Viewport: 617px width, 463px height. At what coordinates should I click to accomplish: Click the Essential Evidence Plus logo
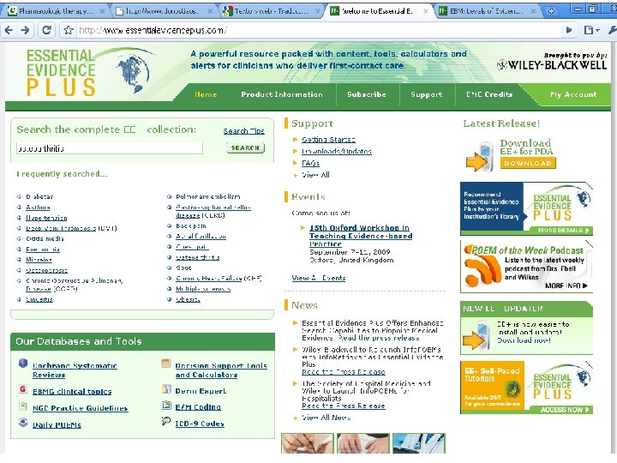88,72
